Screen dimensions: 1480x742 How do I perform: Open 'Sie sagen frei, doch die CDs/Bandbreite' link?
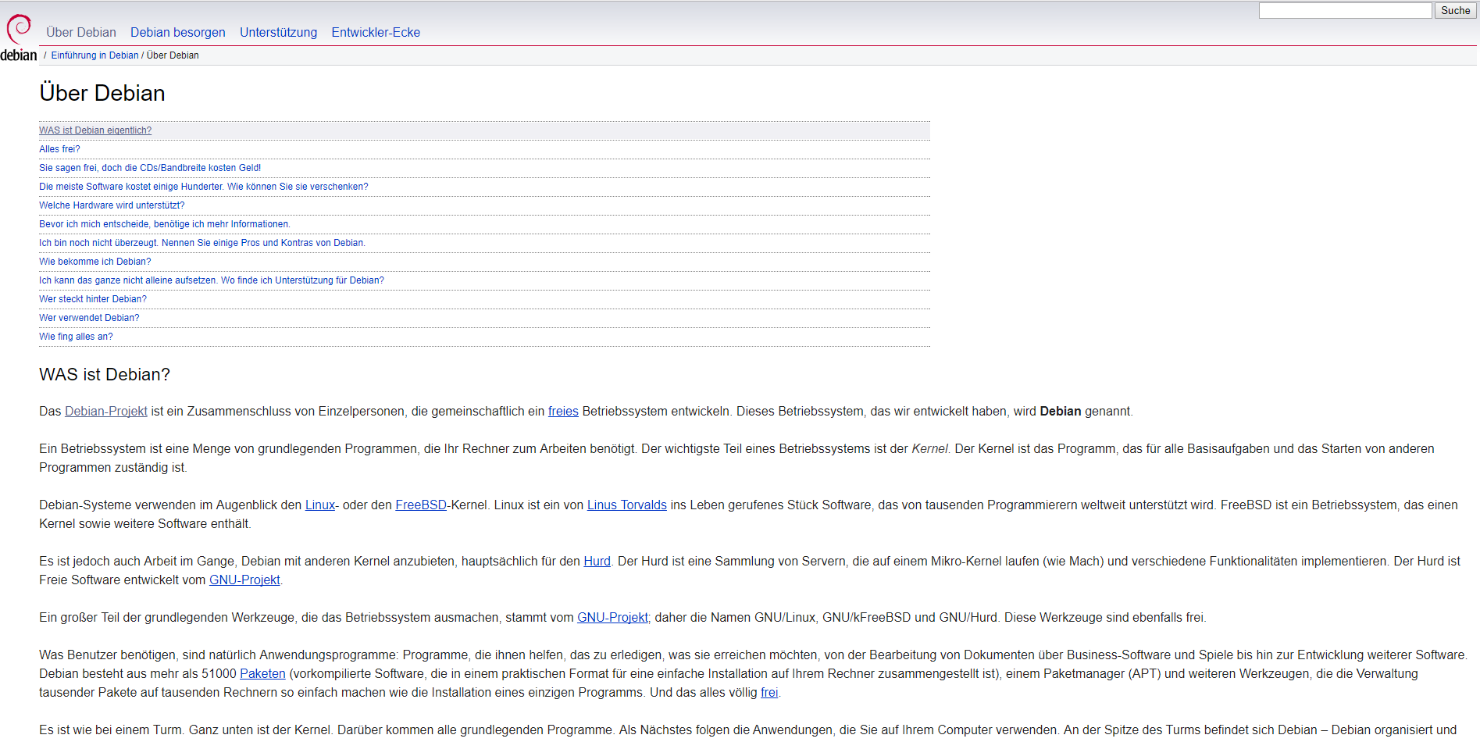click(x=150, y=168)
